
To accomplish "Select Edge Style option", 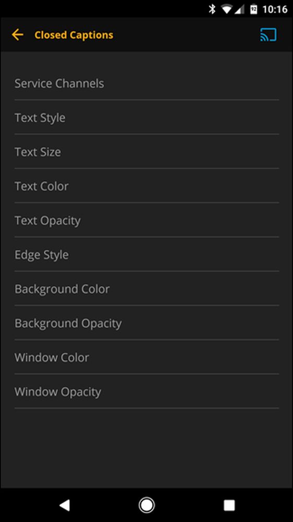I will [x=146, y=254].
